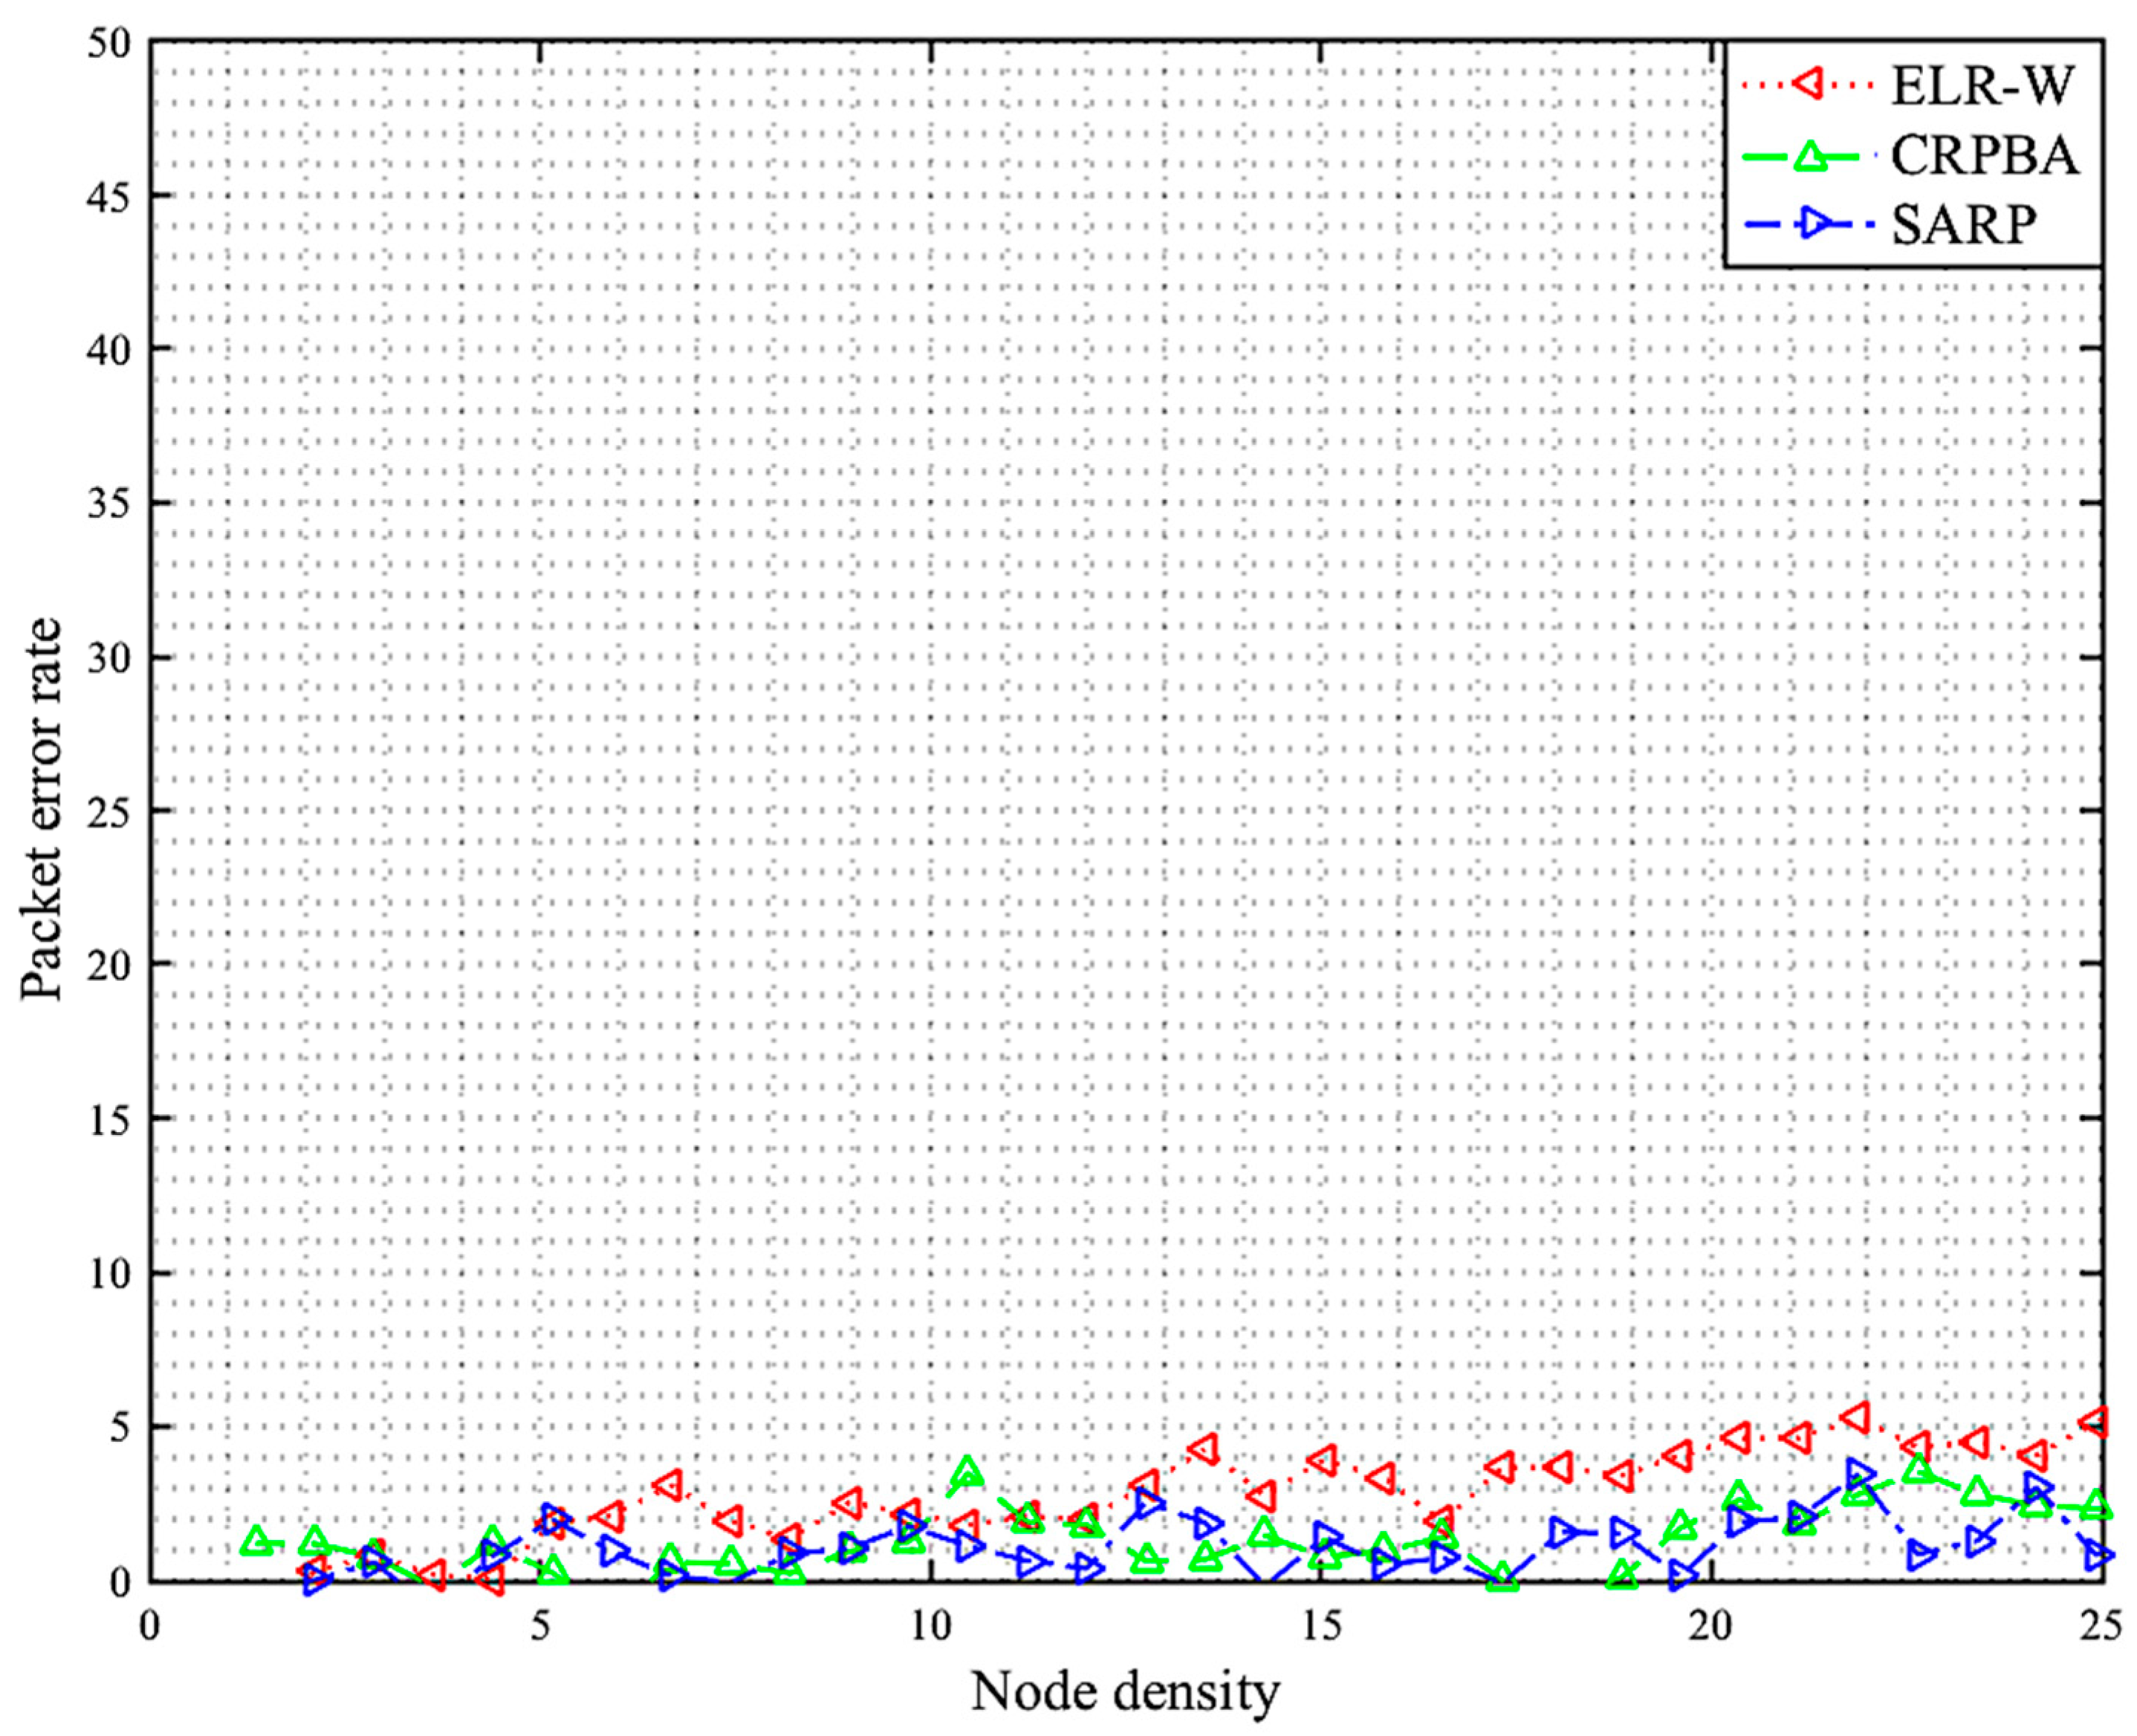Click the green CRPBA peak marker near 10.5
Viewport: 2137px width, 1736px height.
tap(967, 1471)
